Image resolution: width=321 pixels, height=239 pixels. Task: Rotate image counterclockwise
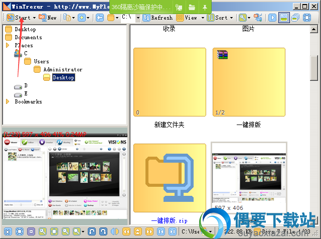92,231
